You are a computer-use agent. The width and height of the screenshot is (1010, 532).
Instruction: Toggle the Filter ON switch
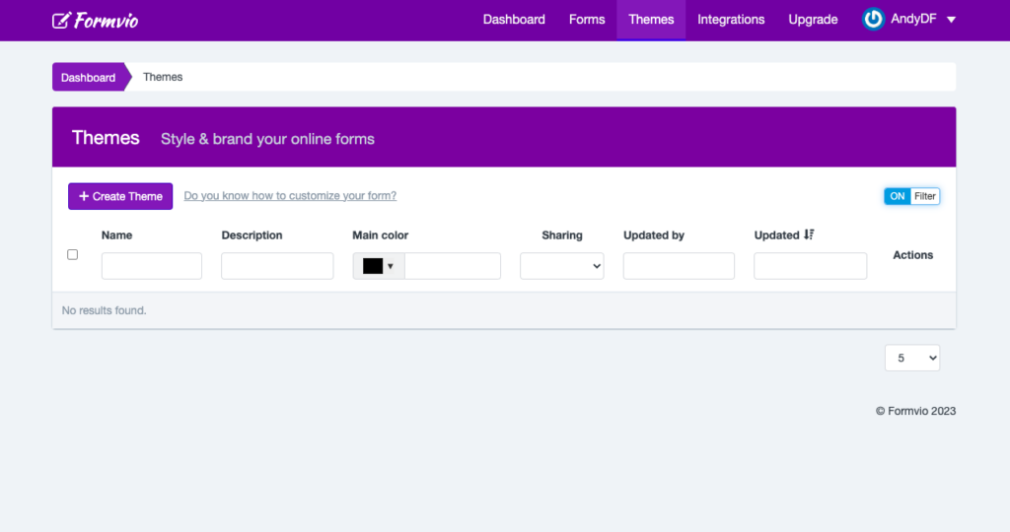point(911,196)
